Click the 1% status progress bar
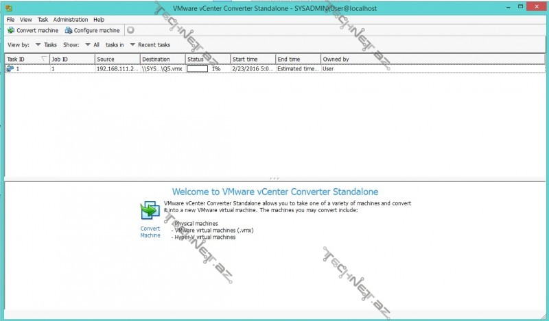 point(198,69)
